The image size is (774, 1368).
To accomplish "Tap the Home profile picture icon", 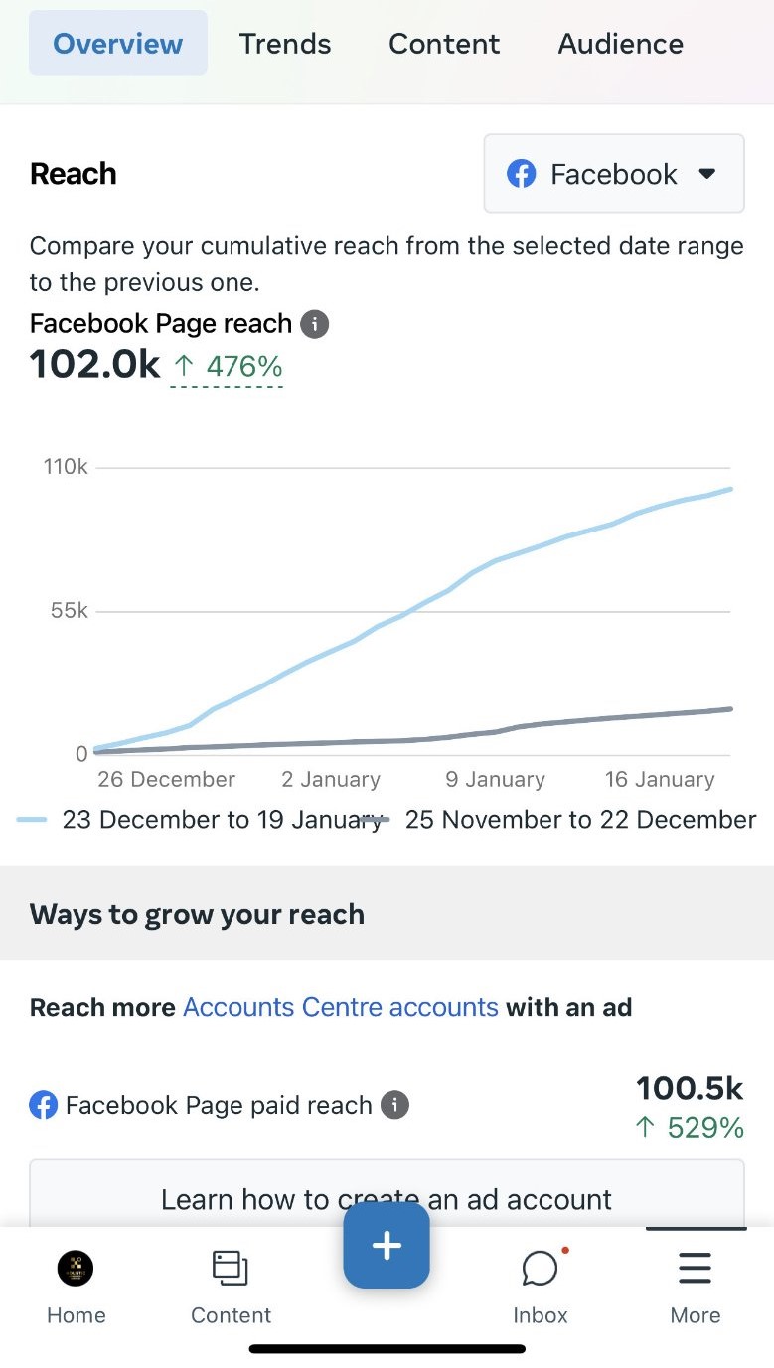I will 76,1268.
